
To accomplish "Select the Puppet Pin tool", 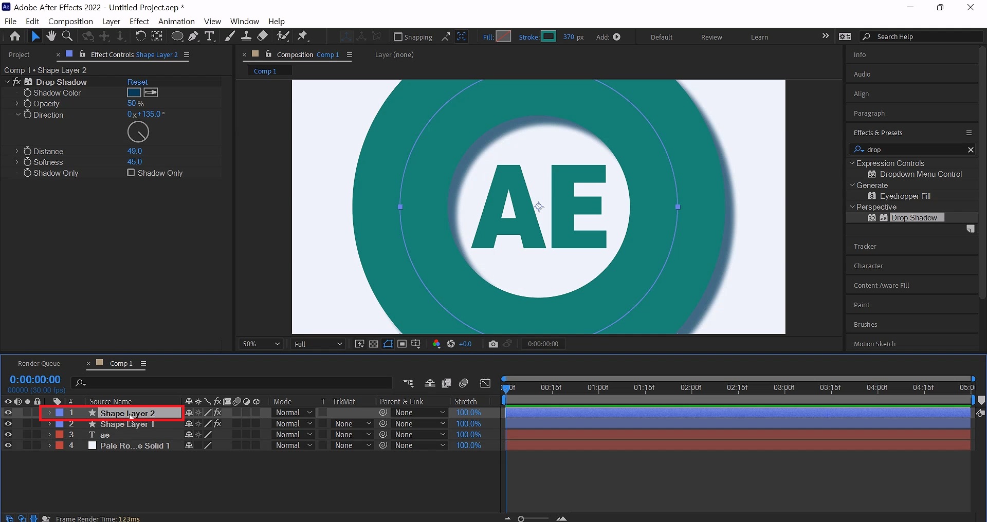I will pyautogui.click(x=303, y=36).
